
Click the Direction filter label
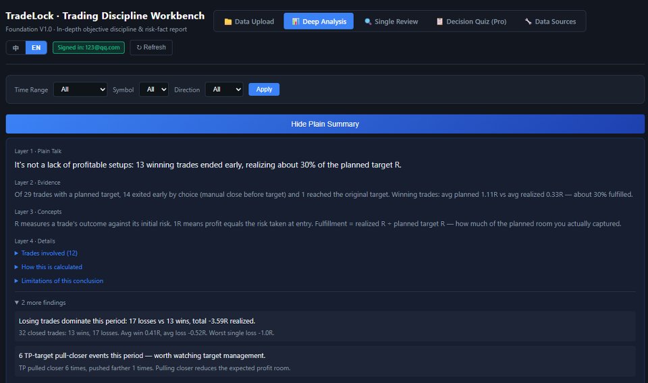coord(187,90)
